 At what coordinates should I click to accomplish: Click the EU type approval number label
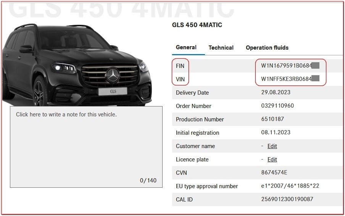click(x=207, y=186)
